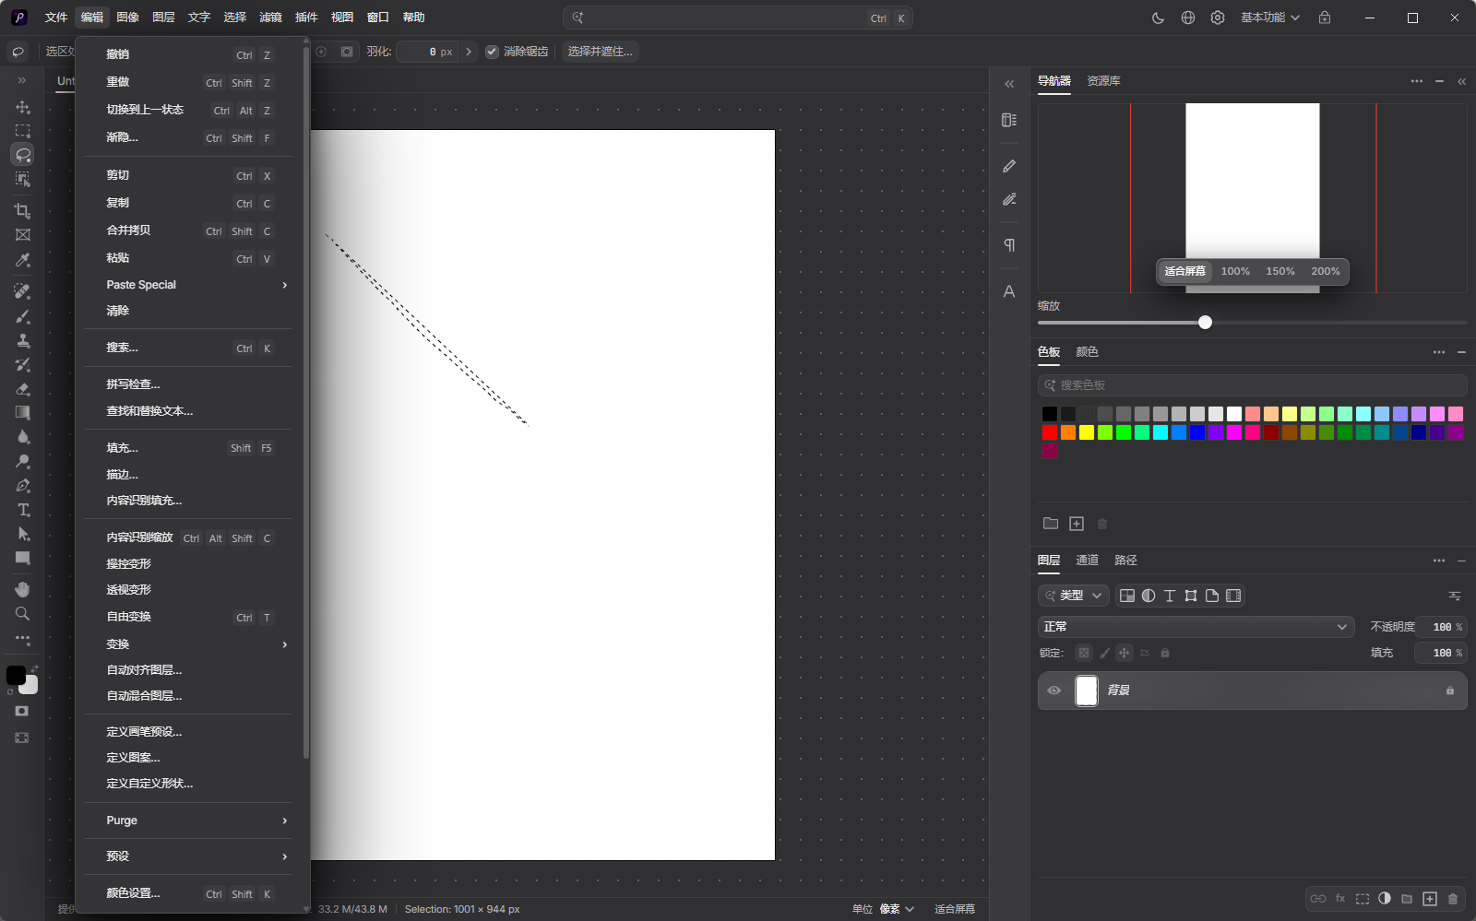The image size is (1476, 921).
Task: Select the Zoom tool
Action: tap(23, 614)
